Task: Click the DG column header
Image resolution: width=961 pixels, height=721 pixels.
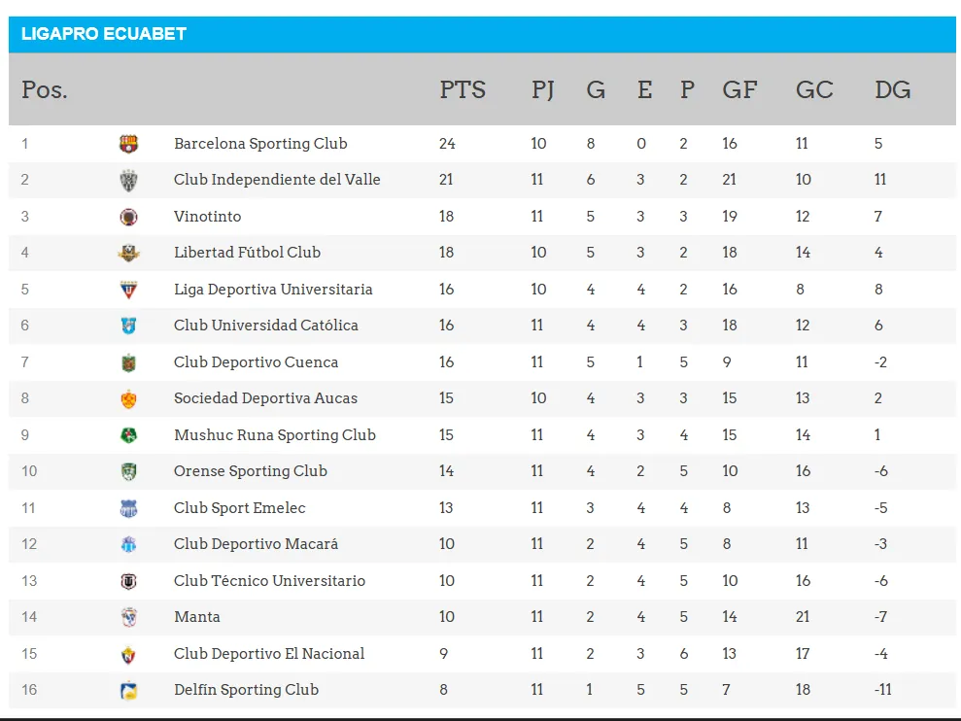Action: (x=892, y=90)
